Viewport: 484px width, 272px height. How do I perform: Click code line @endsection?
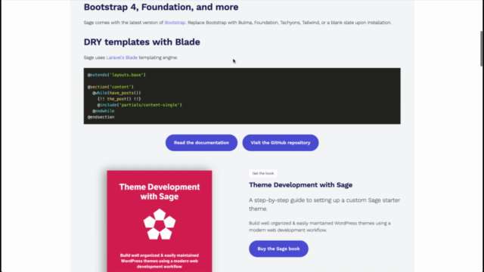click(x=101, y=117)
